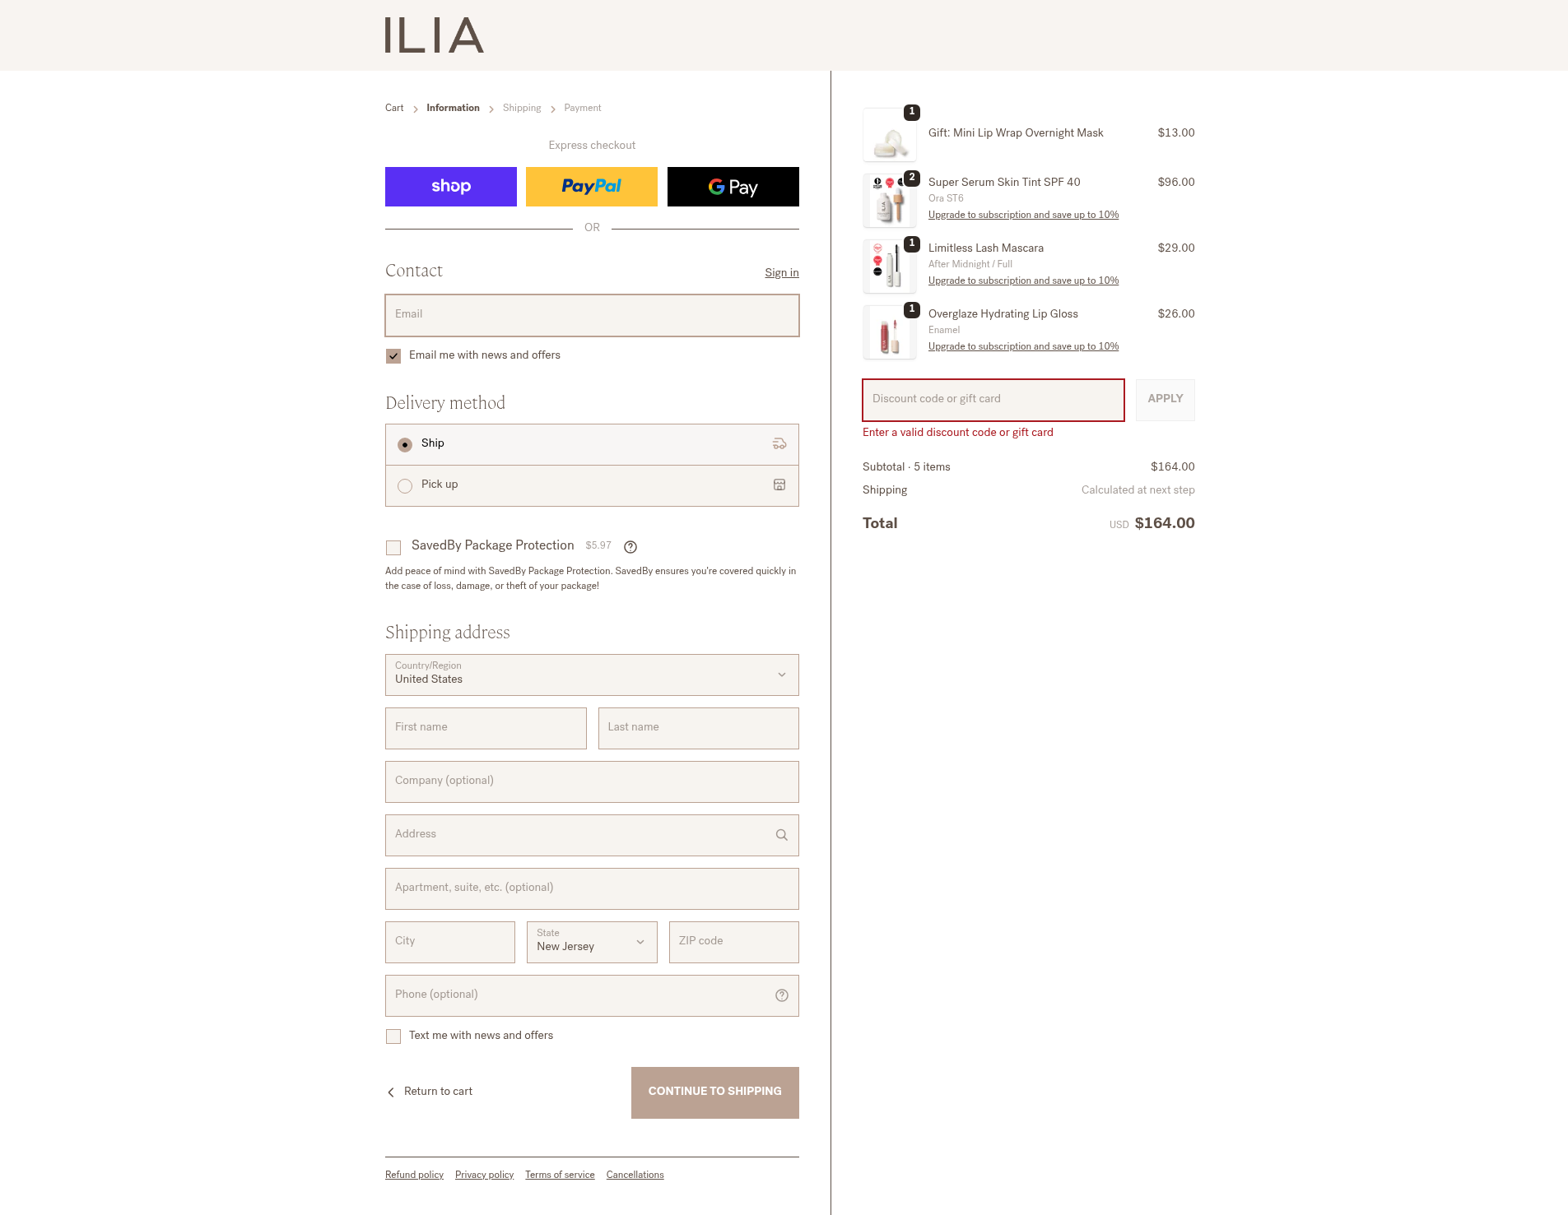
Task: Choose PayPal express checkout
Action: coord(591,187)
